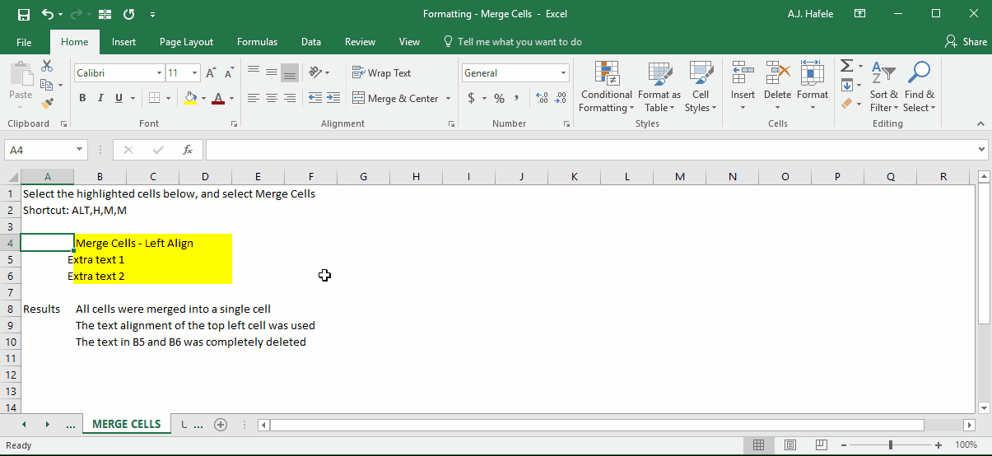Switch to the Insert tab
The height and width of the screenshot is (456, 992).
coord(124,42)
